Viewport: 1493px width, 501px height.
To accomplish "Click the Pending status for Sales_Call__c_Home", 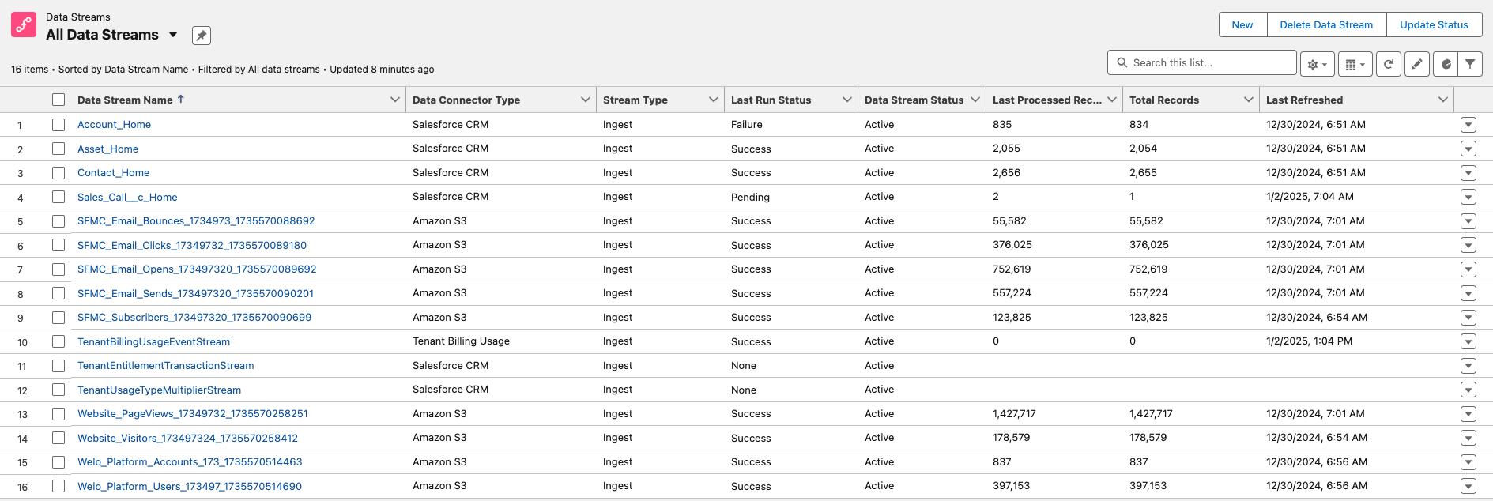I will (750, 197).
